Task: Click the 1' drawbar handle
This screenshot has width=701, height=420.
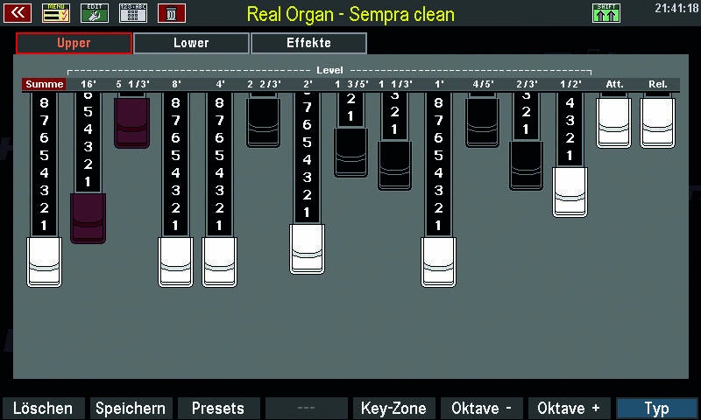Action: [439, 262]
